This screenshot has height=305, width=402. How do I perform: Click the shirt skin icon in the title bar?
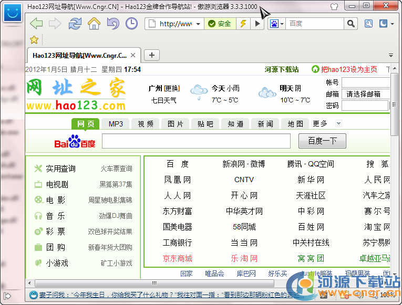tap(334, 6)
